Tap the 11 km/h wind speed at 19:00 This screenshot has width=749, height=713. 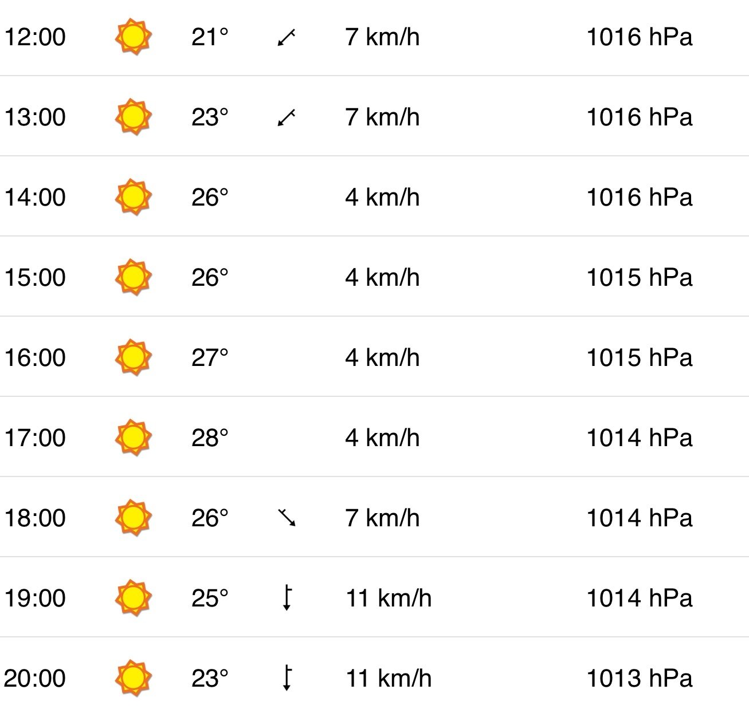(389, 598)
